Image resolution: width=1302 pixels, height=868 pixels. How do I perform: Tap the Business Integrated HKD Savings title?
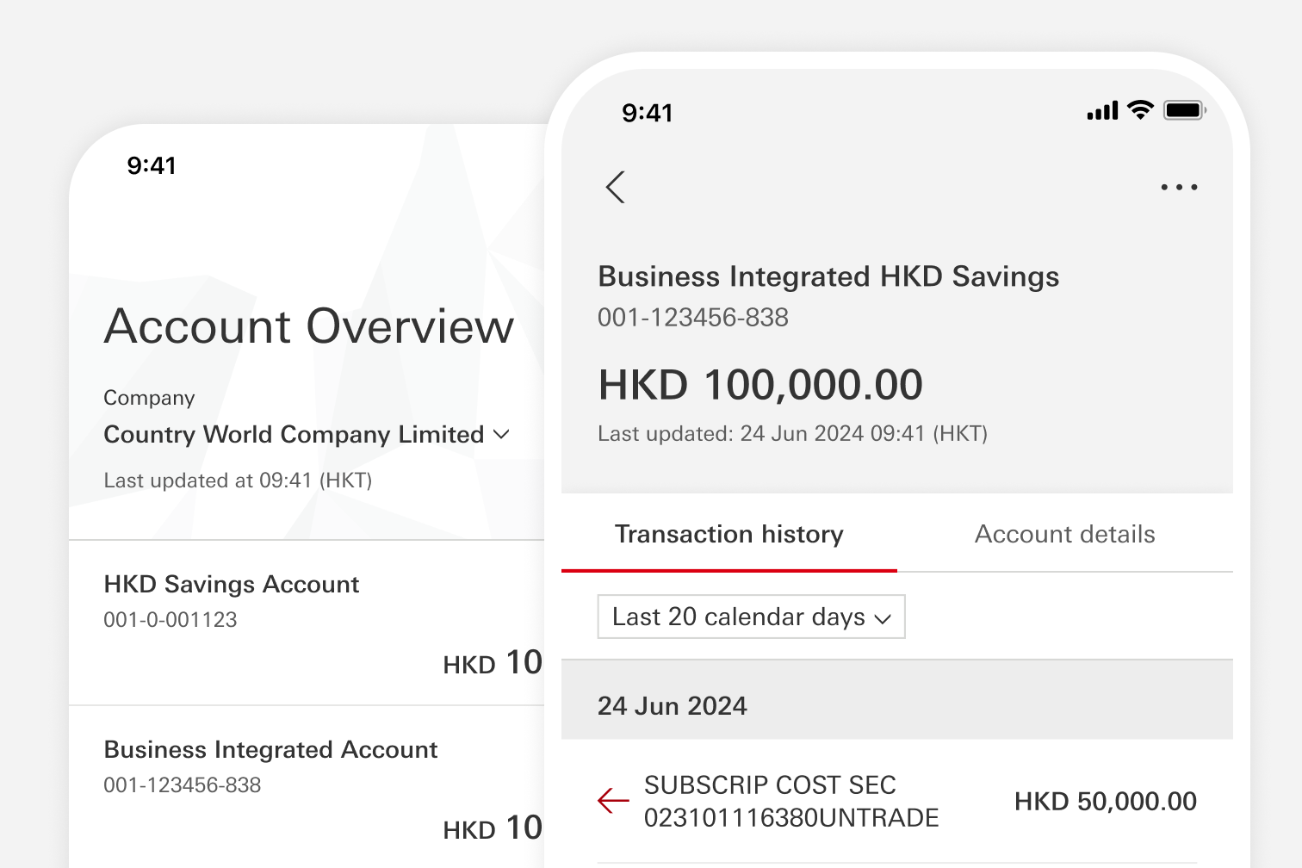pyautogui.click(x=828, y=276)
